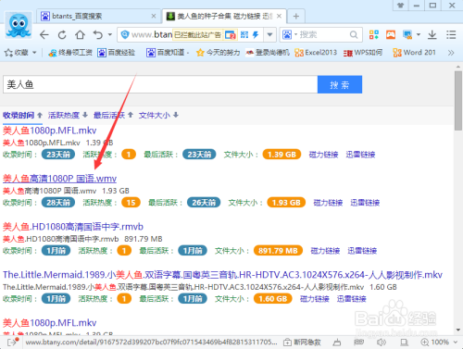The image size is (463, 349).
Task: Click the vertical scrollbar thumb
Action: (x=458, y=101)
